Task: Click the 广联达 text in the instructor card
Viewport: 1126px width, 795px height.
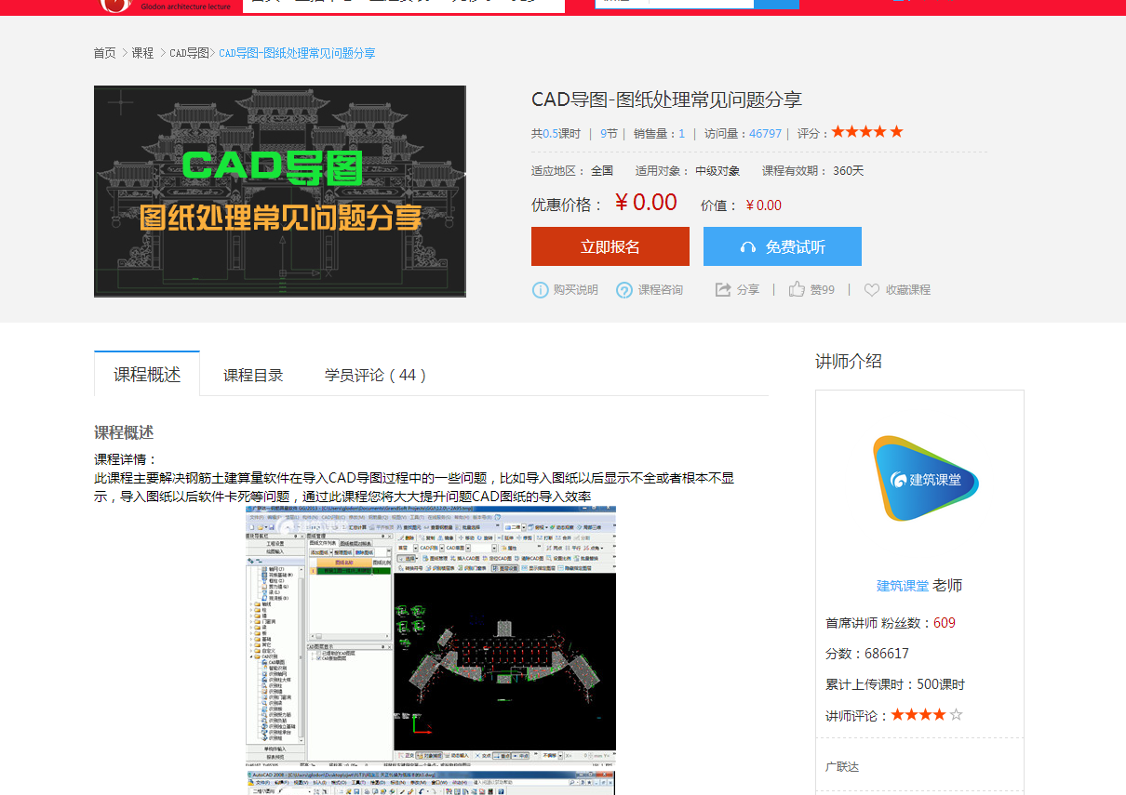Action: pyautogui.click(x=842, y=767)
